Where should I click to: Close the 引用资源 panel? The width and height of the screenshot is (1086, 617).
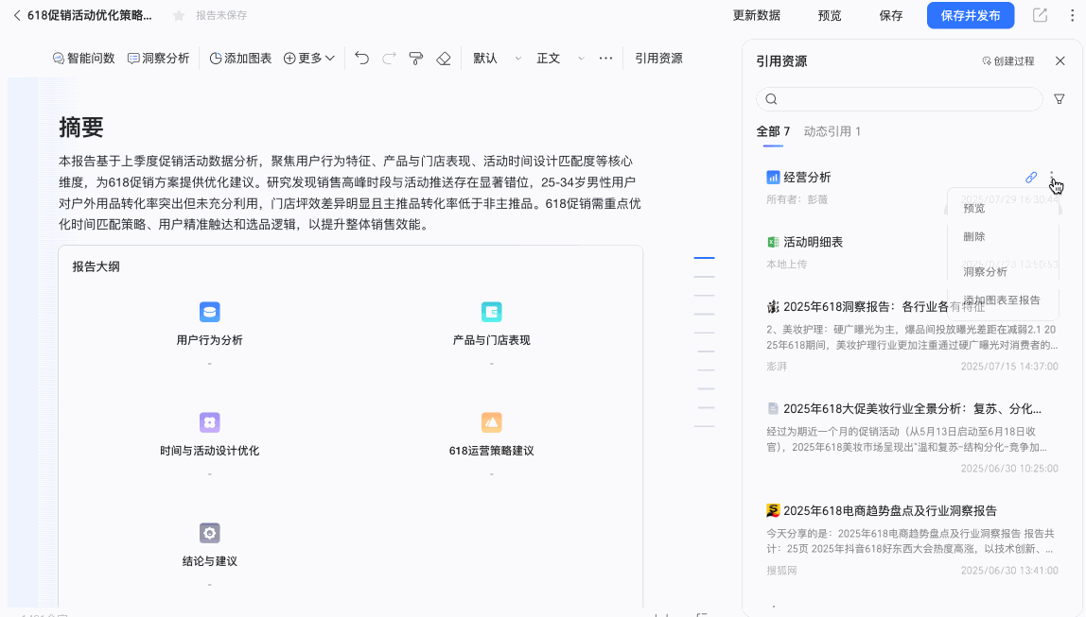click(x=1060, y=60)
